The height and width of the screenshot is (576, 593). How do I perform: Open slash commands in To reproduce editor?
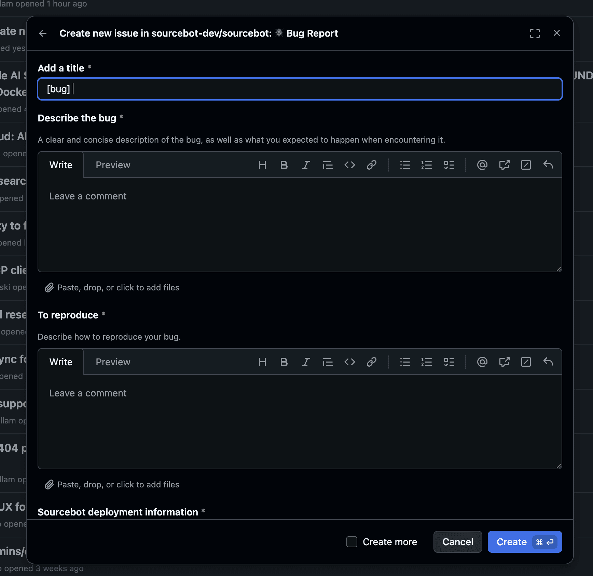click(526, 362)
